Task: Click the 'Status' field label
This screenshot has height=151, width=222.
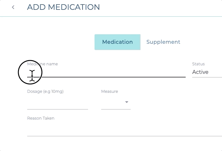Action: pos(198,64)
